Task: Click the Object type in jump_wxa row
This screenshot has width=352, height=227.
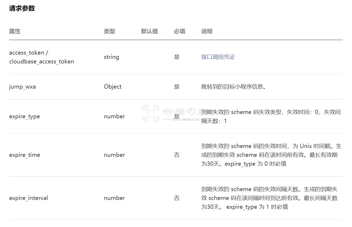Action: pyautogui.click(x=113, y=87)
